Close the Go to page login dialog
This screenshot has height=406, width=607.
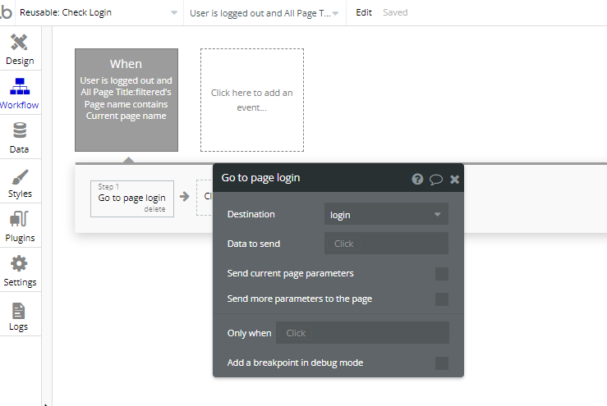454,179
